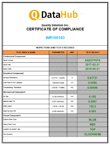Select the result value 130.3
The width and height of the screenshot is (110, 145).
[92, 106]
